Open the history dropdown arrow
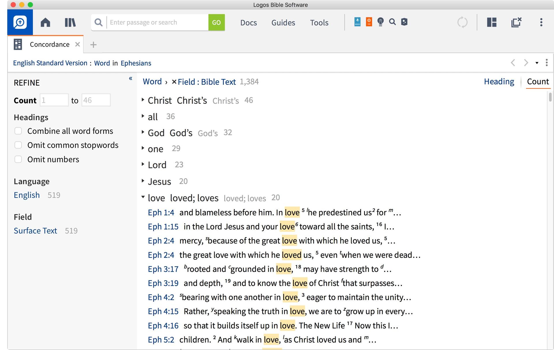The image size is (554, 350). (537, 63)
